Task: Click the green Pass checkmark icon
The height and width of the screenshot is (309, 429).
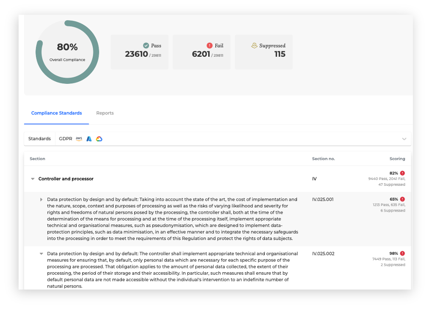Action: tap(146, 46)
